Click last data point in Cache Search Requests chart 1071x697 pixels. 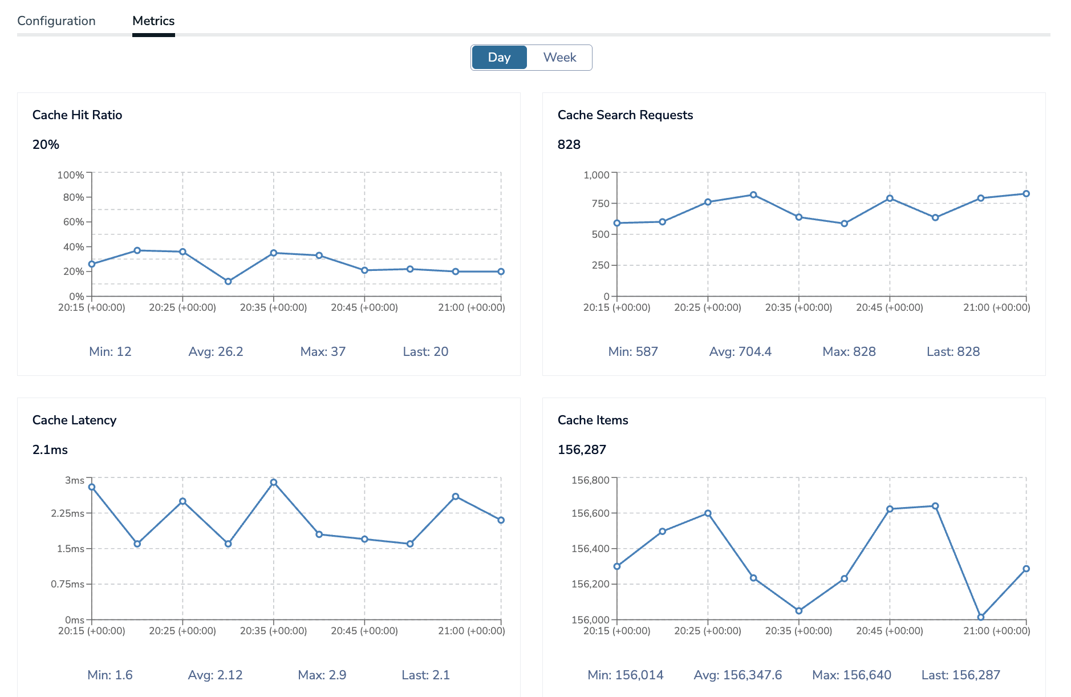[1026, 194]
